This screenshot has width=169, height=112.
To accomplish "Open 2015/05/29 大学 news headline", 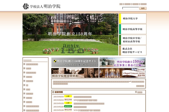I will (x=89, y=104).
